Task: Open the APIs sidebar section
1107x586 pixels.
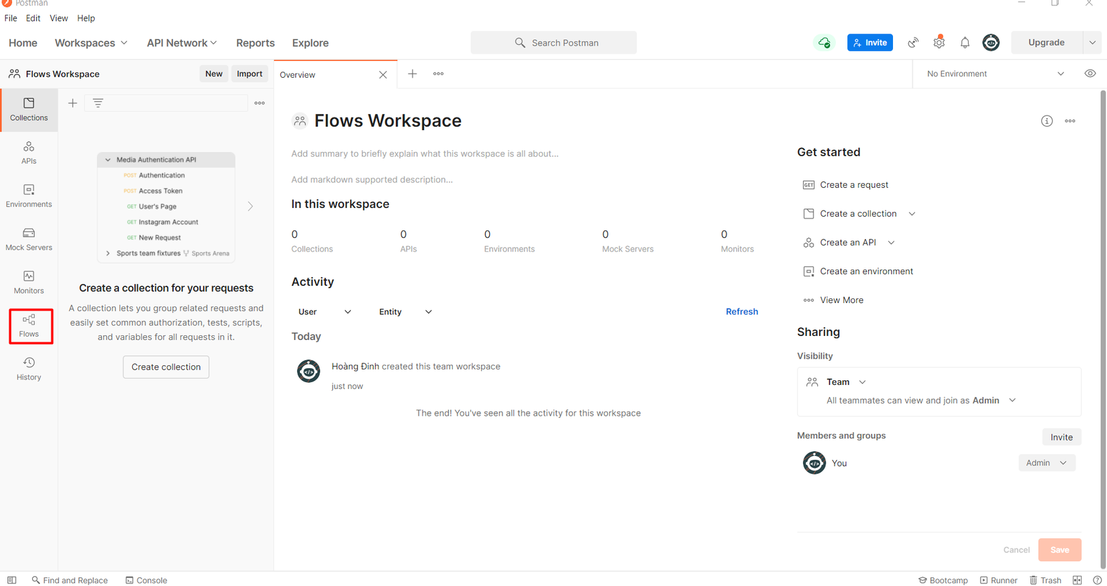Action: (x=29, y=152)
